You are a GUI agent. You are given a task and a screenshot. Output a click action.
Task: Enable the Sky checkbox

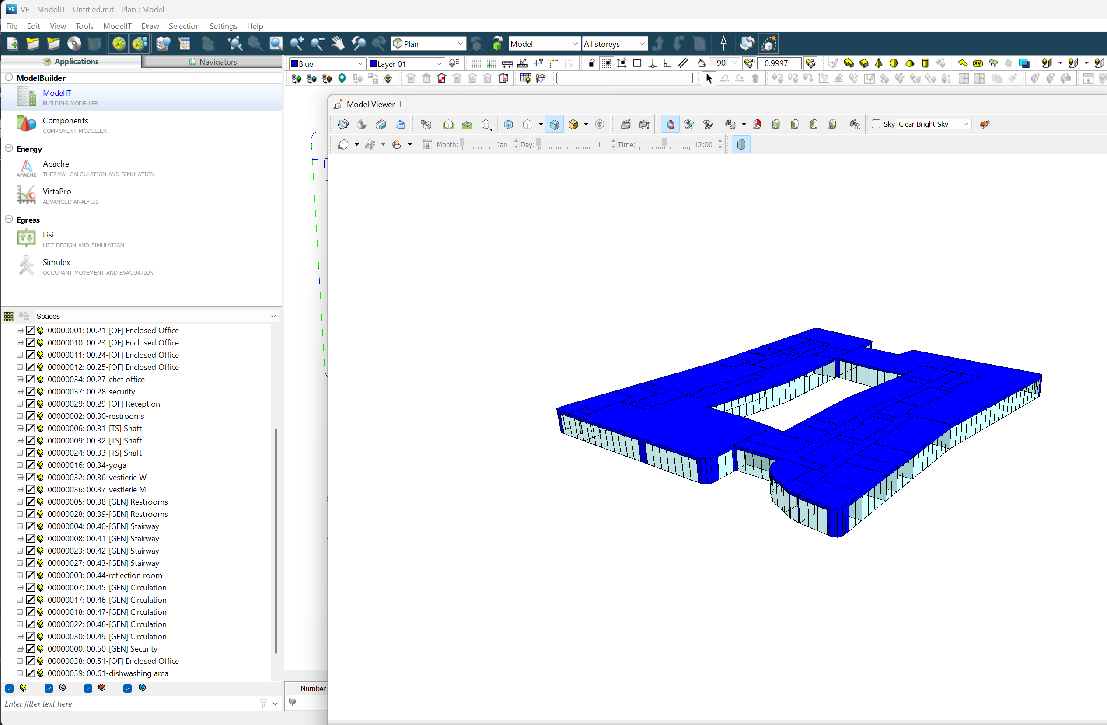(x=876, y=124)
